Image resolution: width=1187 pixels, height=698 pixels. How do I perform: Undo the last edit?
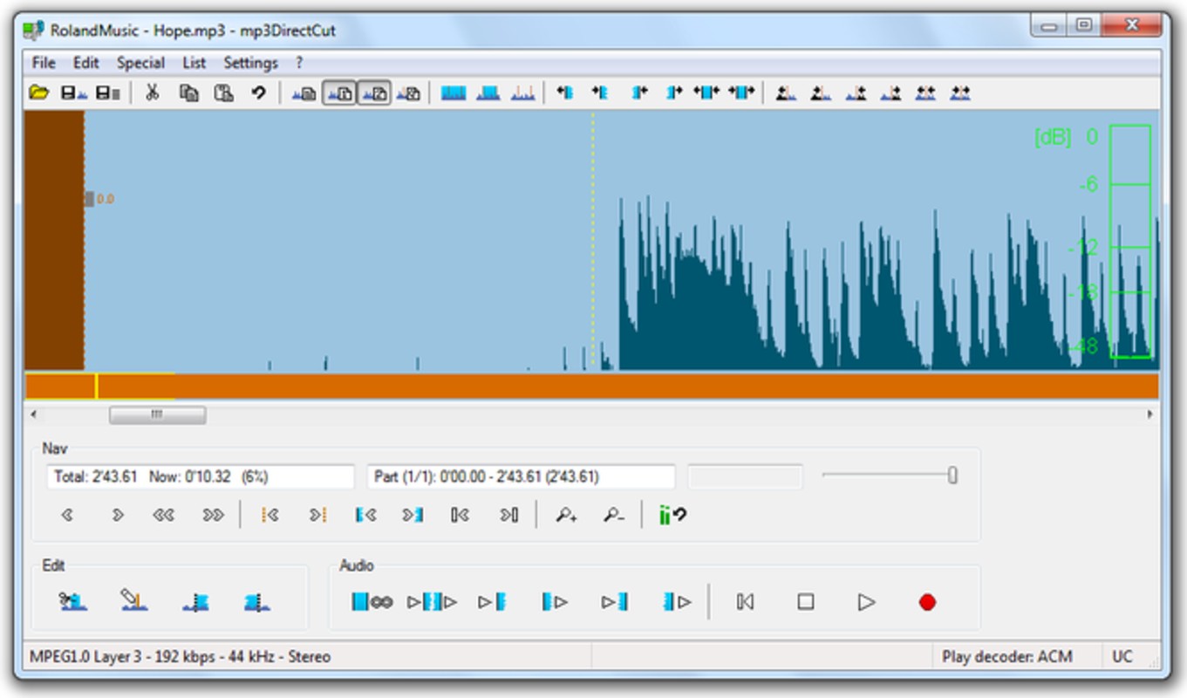tap(257, 92)
